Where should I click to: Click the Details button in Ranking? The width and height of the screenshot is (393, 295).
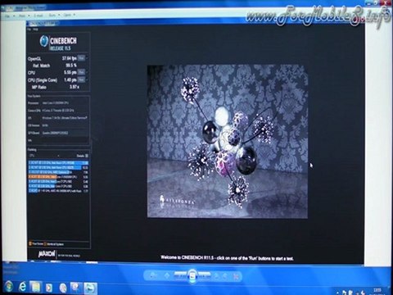point(82,156)
